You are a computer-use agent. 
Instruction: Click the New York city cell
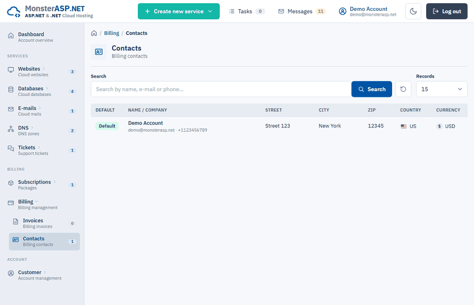click(x=330, y=126)
